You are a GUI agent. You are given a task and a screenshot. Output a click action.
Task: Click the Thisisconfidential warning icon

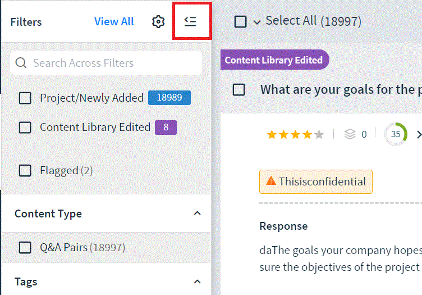pos(270,181)
